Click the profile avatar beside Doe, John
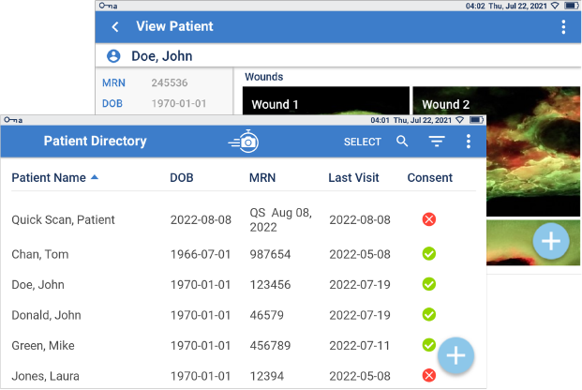 point(113,56)
